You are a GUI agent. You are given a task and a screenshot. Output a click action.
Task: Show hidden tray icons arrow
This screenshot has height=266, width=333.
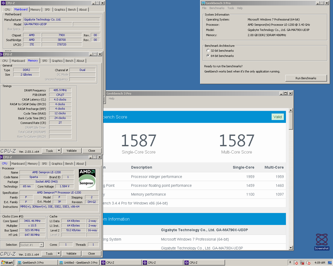point(290,262)
